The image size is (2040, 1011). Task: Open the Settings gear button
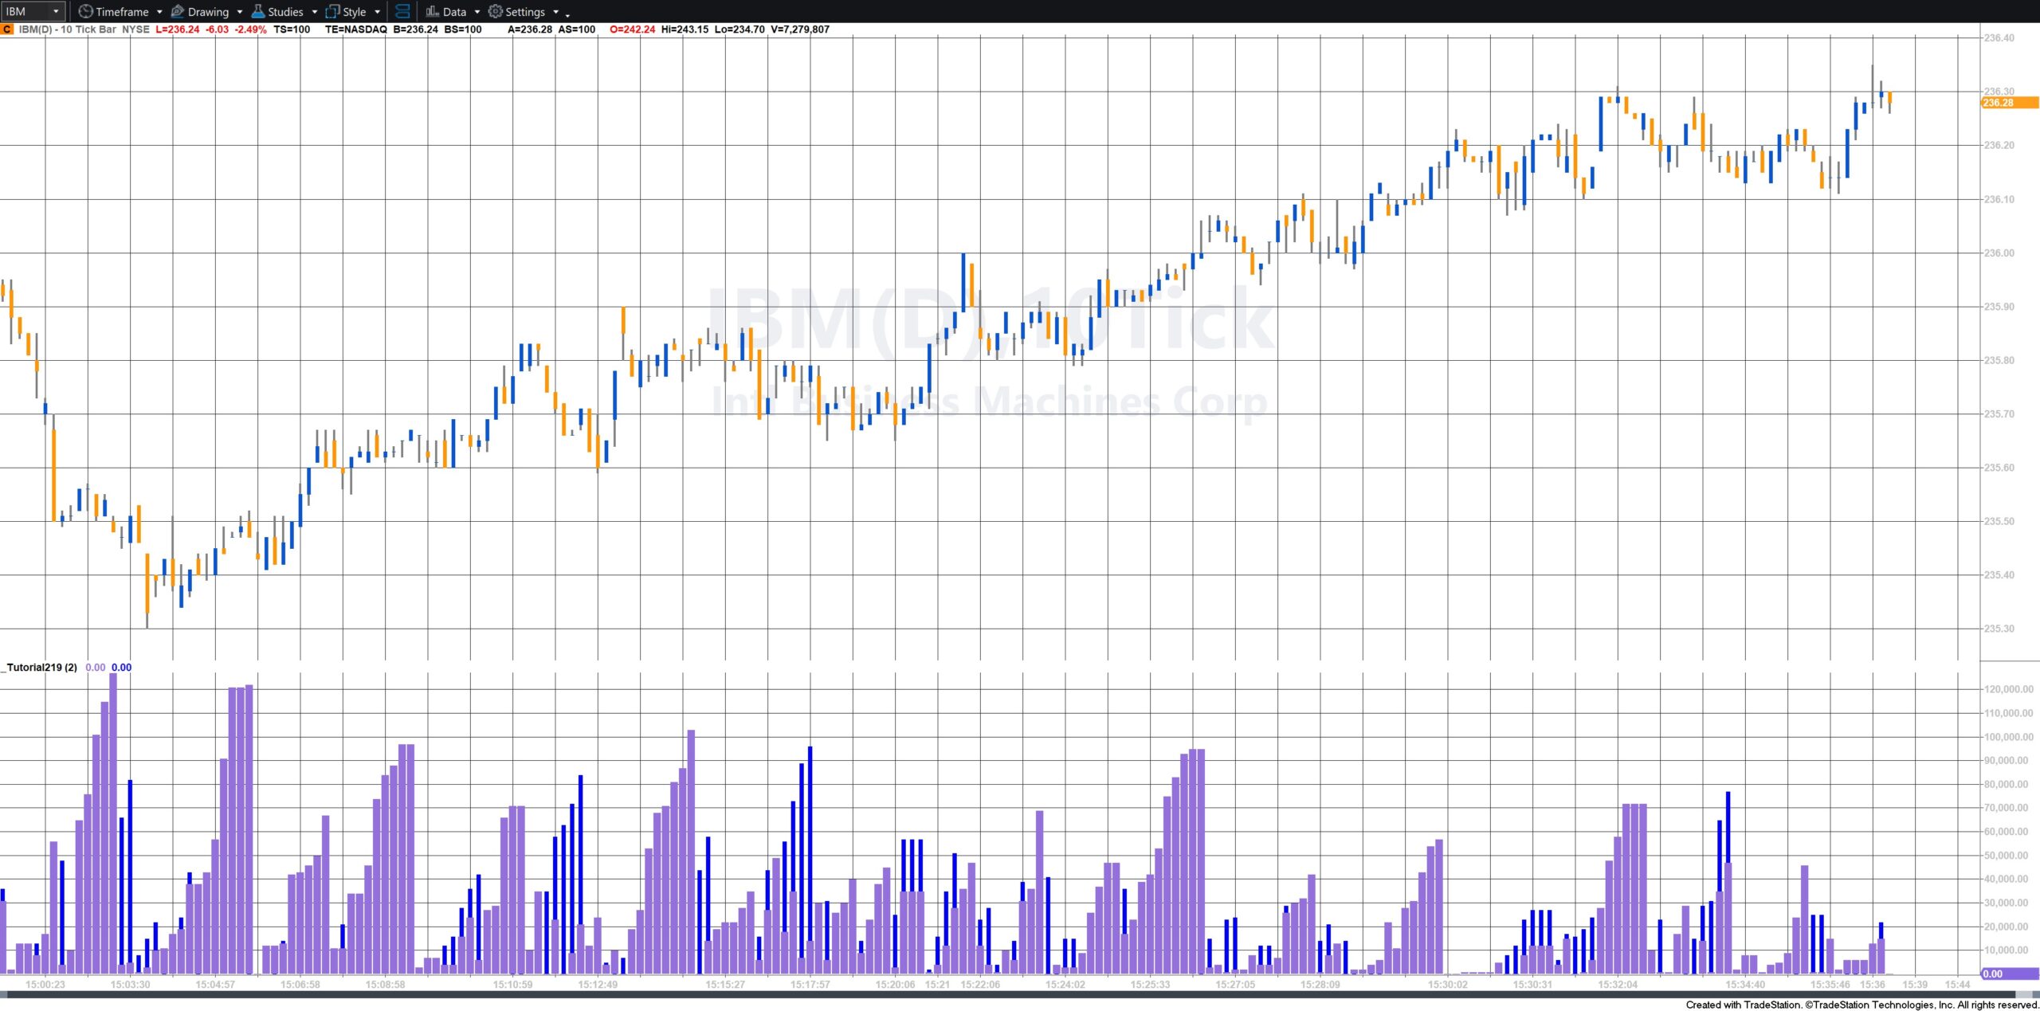(516, 11)
